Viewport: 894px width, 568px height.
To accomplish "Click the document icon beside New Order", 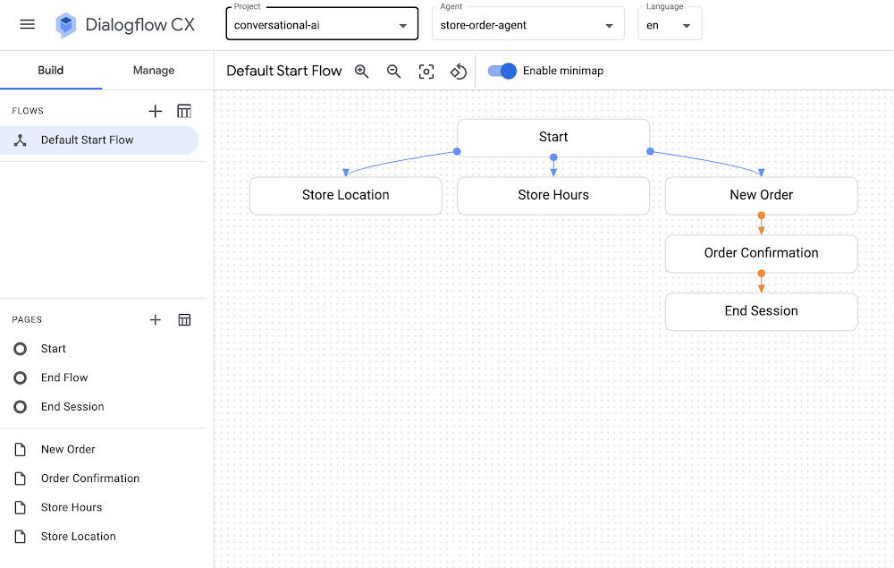I will coord(20,449).
